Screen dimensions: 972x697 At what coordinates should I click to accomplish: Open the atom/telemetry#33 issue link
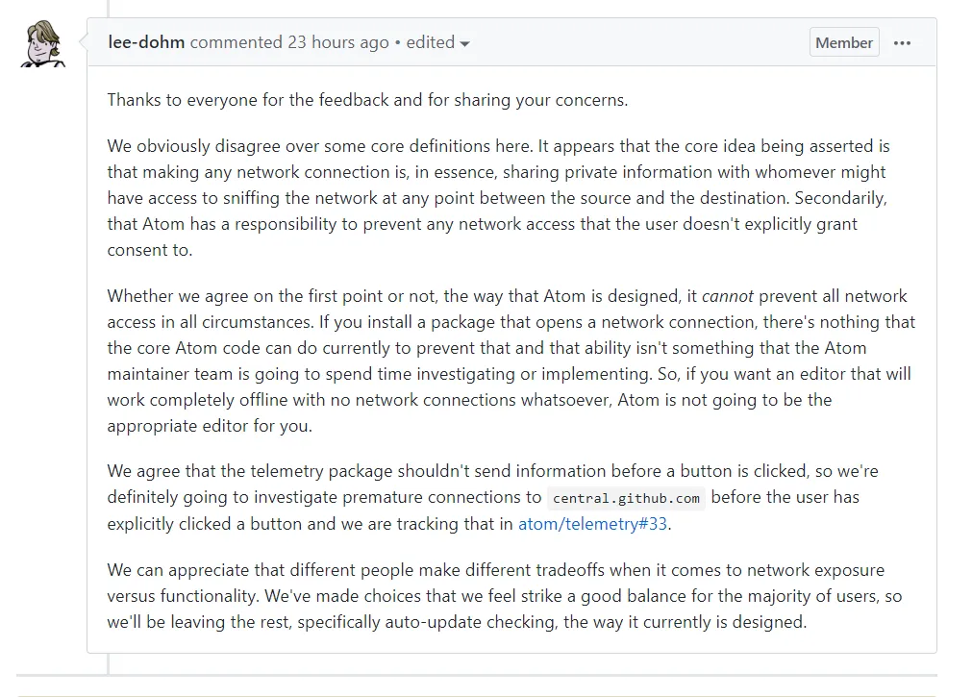click(x=592, y=524)
